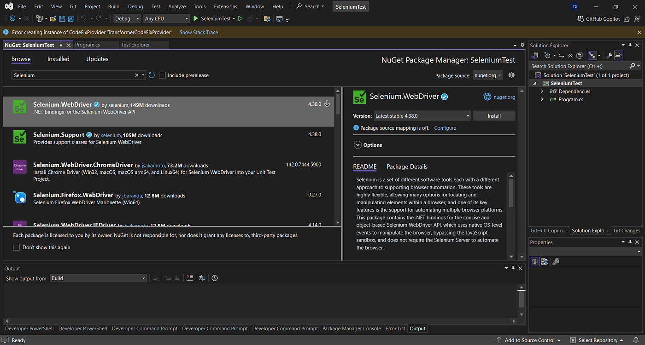Click the Open File folder icon
Viewport: 645px width, 345px height.
point(53,19)
